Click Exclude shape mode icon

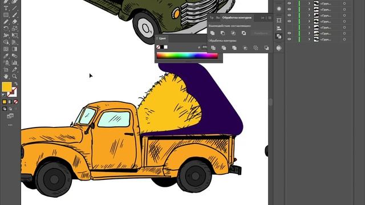pyautogui.click(x=244, y=33)
